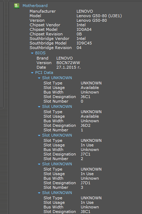The height and width of the screenshot is (214, 142).
Task: Select BIOS Brand value LENOVO
Action: click(x=64, y=58)
